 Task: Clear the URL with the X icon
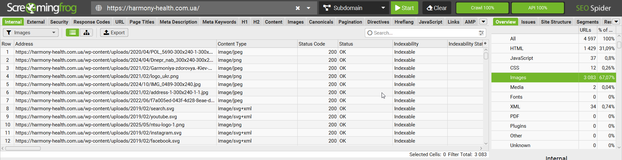pos(298,8)
